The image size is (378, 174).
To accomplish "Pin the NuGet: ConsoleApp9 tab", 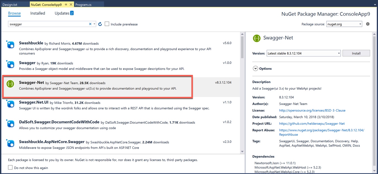I will 66,5.
